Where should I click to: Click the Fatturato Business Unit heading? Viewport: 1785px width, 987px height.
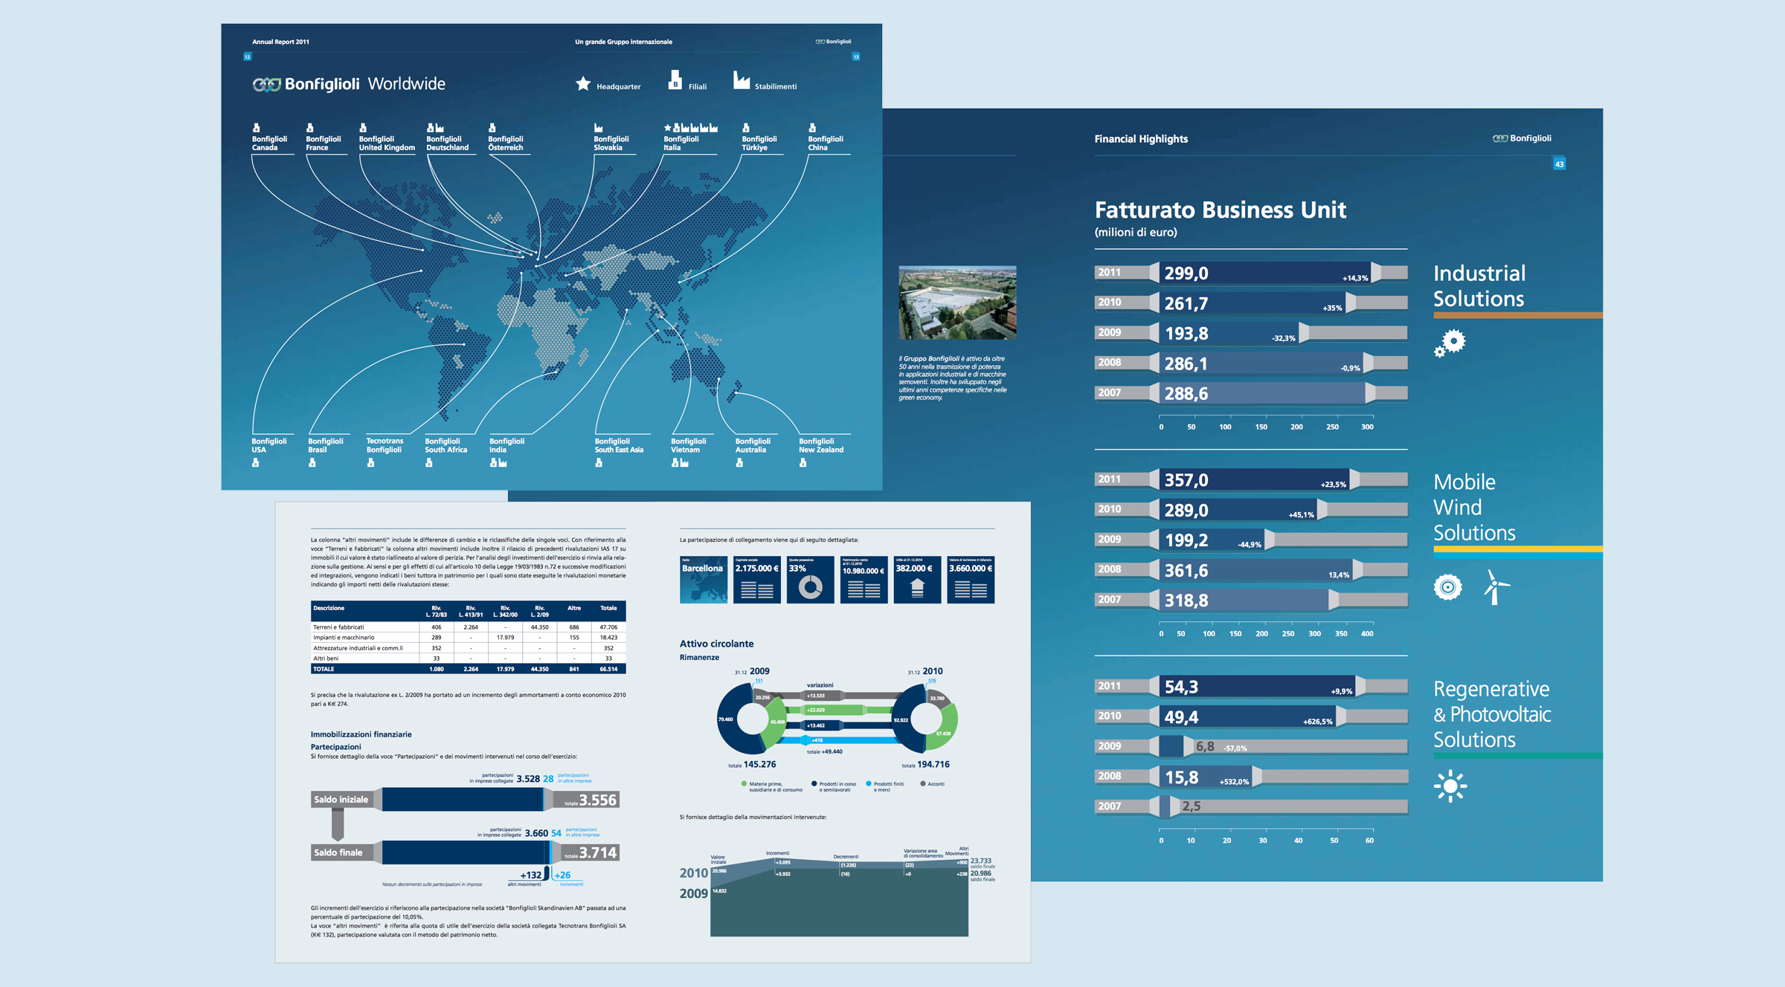[1220, 210]
